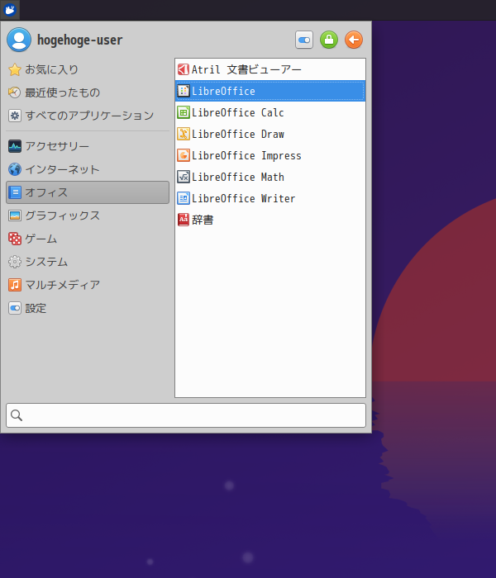496x578 pixels.
Task: Click the LibreOffice Math formula icon
Action: pos(184,177)
